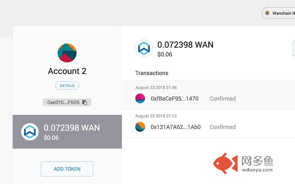Image resolution: width=295 pixels, height=184 pixels.
Task: Click the main 0.072398 WAN balance text
Action: click(185, 45)
